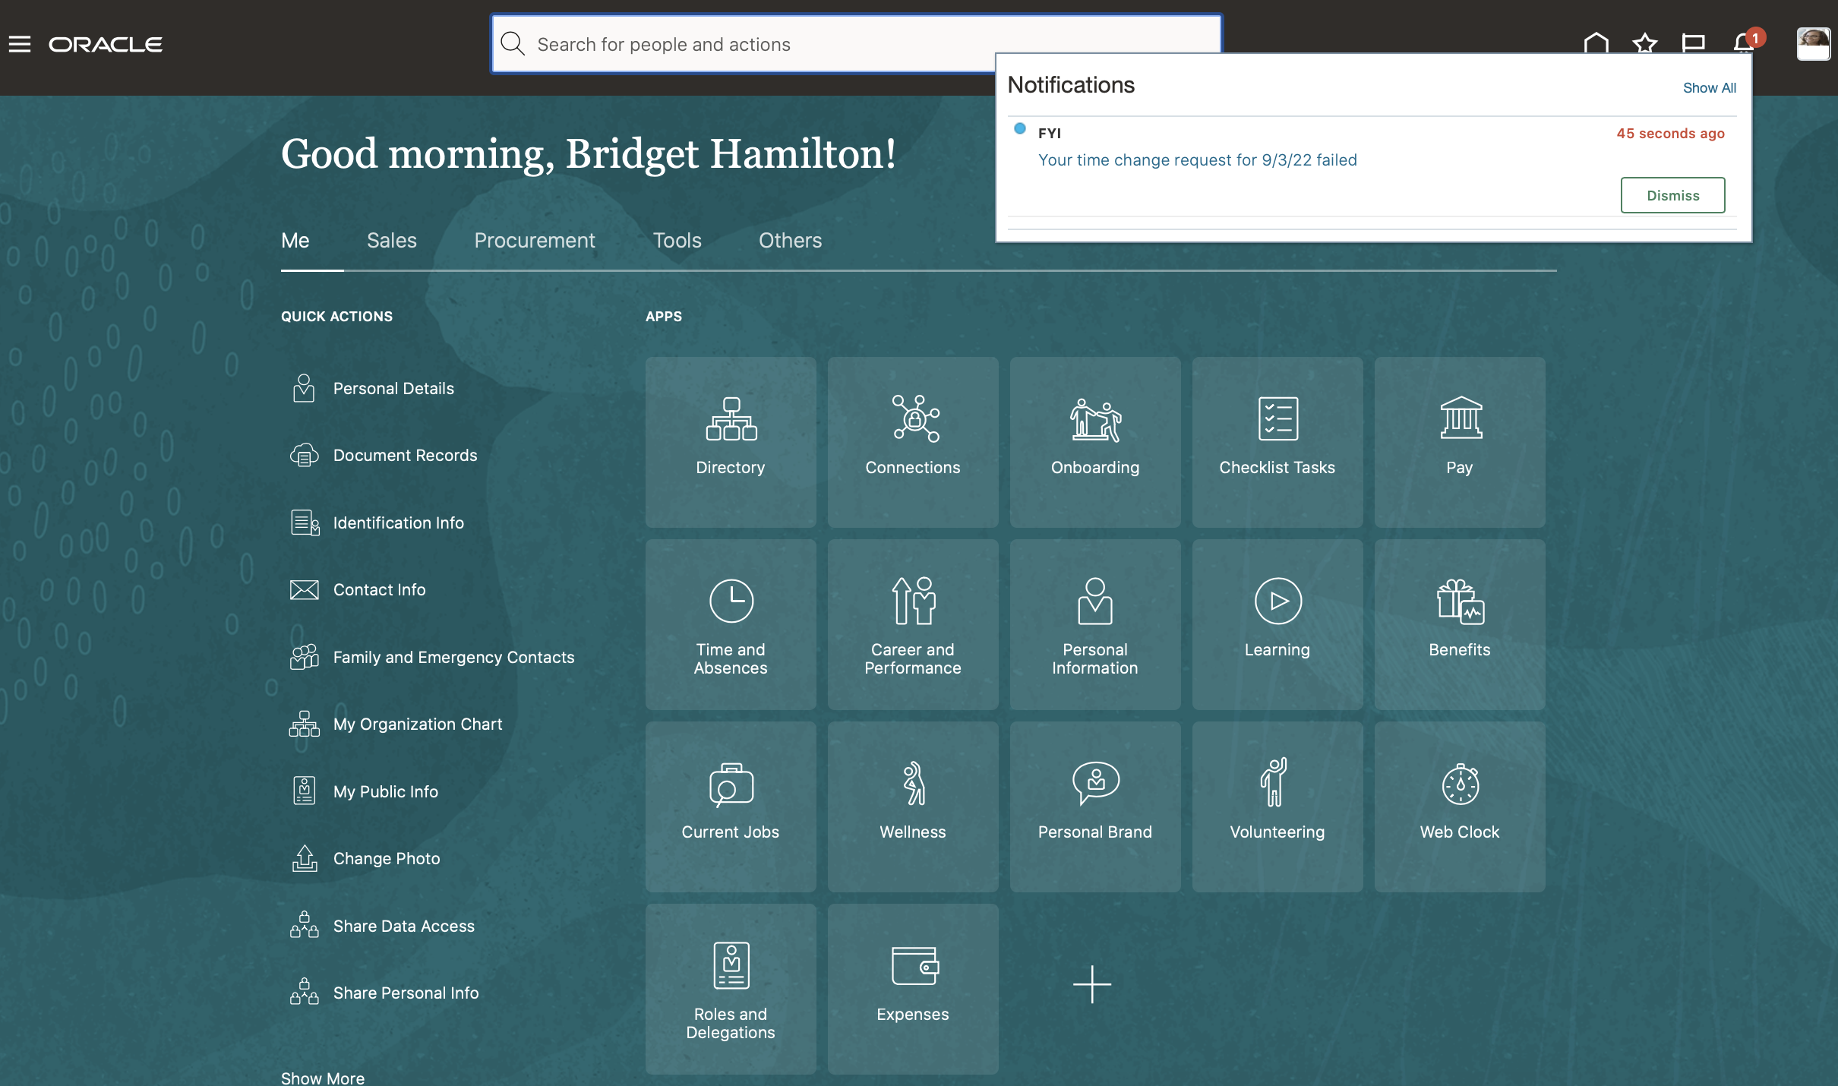Viewport: 1838px width, 1086px height.
Task: Expand Show More quick actions
Action: [x=322, y=1077]
